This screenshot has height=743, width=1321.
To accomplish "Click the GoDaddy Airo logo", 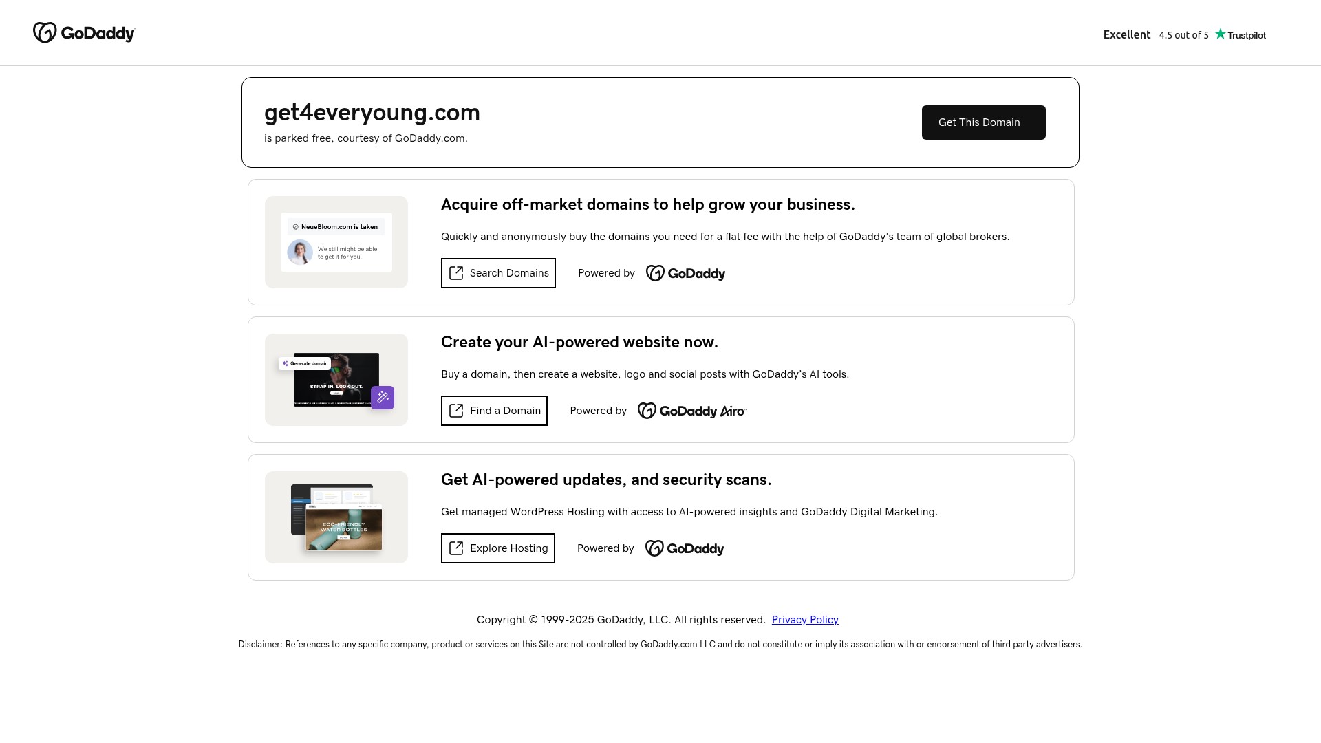I will [x=692, y=411].
